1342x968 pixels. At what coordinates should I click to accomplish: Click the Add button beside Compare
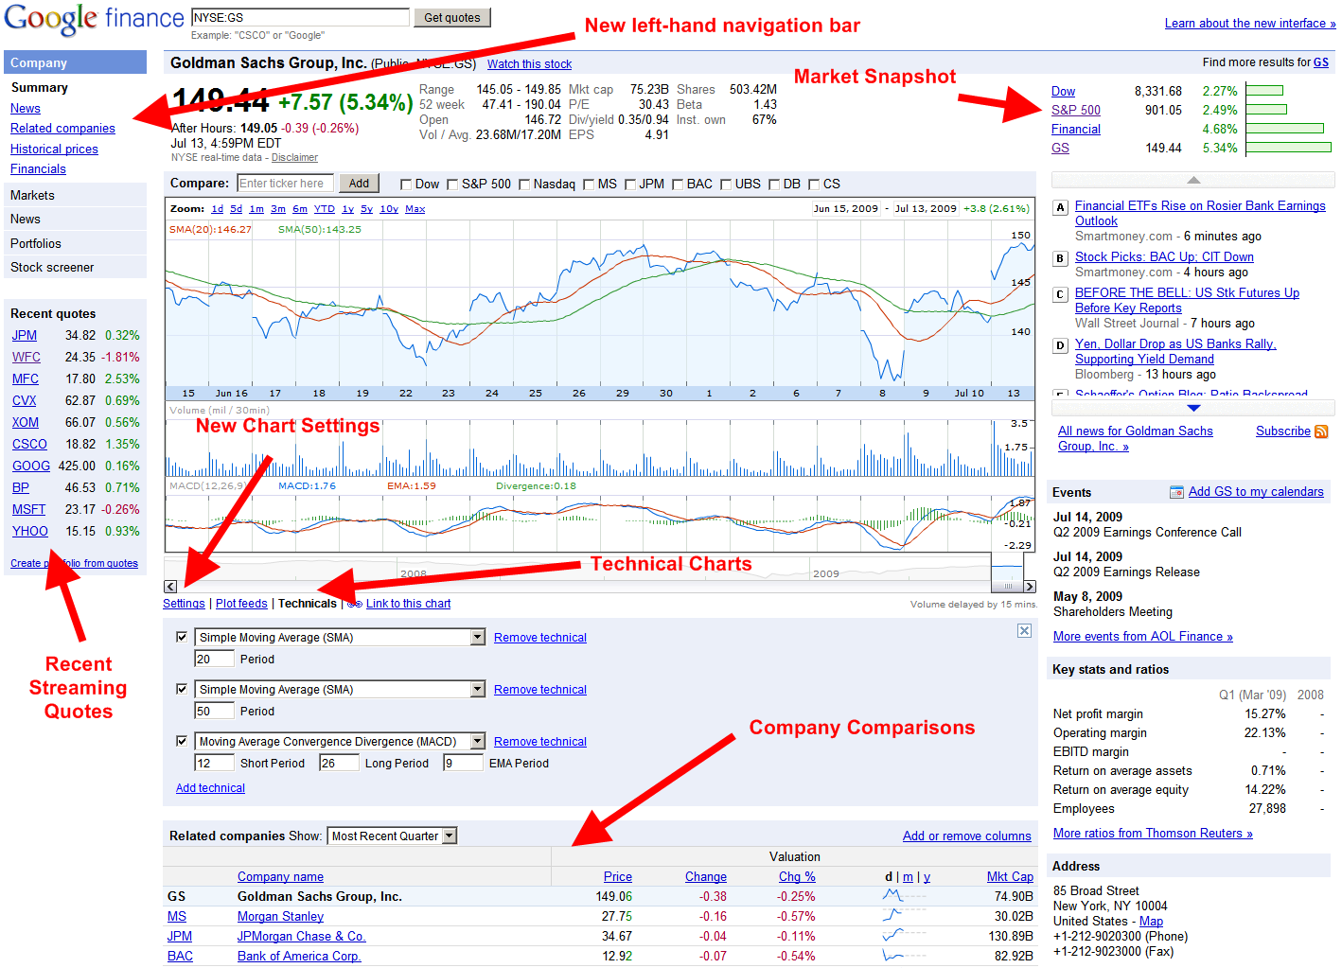(x=359, y=184)
